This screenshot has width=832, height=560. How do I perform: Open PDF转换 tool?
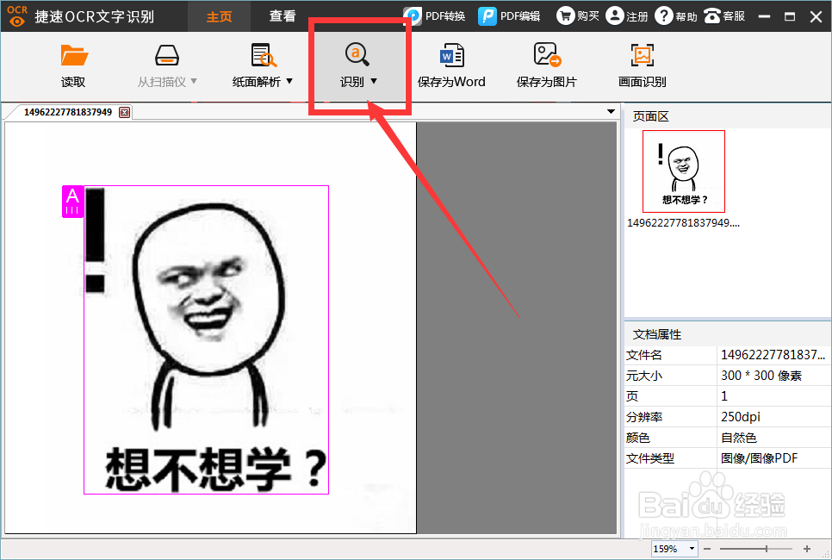(434, 16)
